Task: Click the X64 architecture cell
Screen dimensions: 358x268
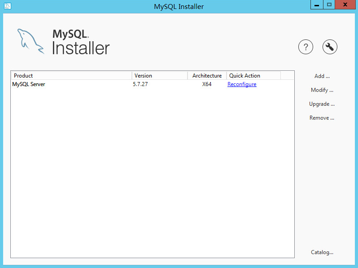Action: (207, 84)
